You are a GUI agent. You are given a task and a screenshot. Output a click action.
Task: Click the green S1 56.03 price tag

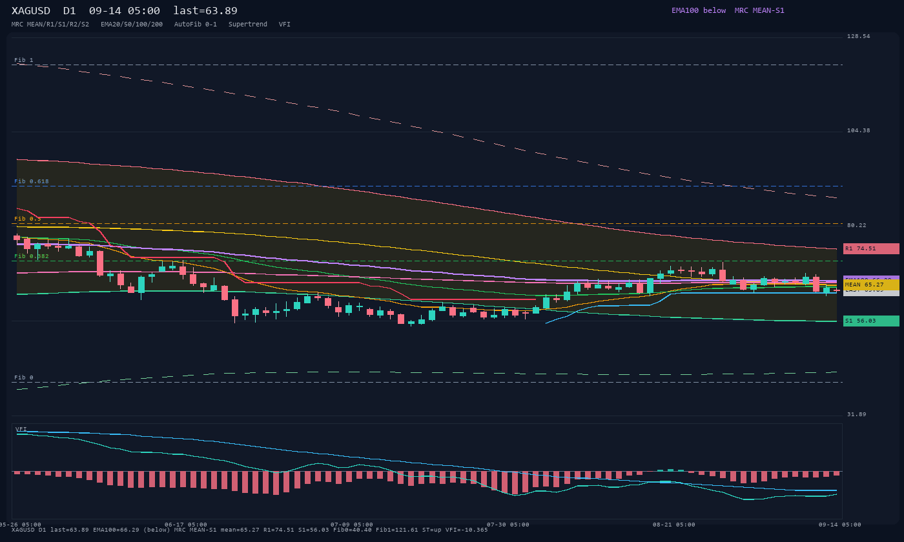pyautogui.click(x=871, y=321)
